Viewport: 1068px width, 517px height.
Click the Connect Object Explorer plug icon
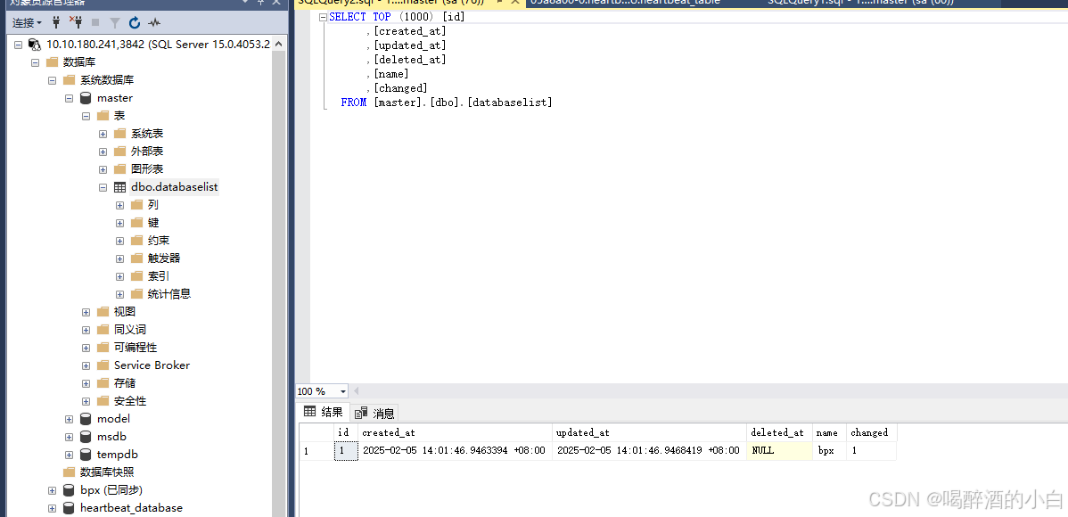tap(56, 22)
